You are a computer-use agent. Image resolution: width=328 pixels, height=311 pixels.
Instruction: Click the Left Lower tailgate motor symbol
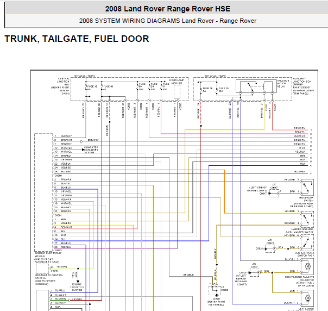click(x=307, y=298)
